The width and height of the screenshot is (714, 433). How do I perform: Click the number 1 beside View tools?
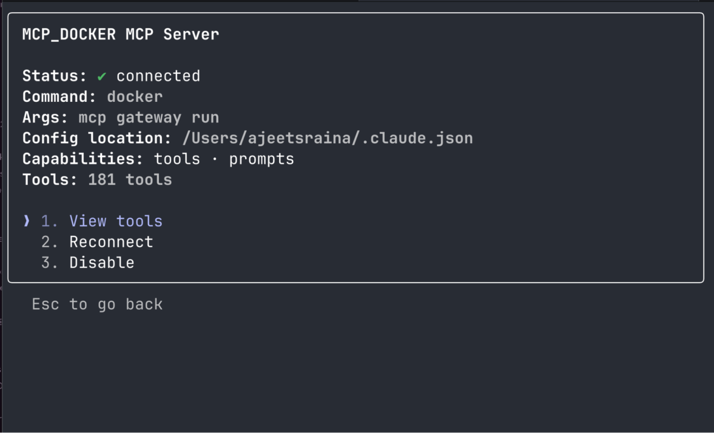(45, 221)
